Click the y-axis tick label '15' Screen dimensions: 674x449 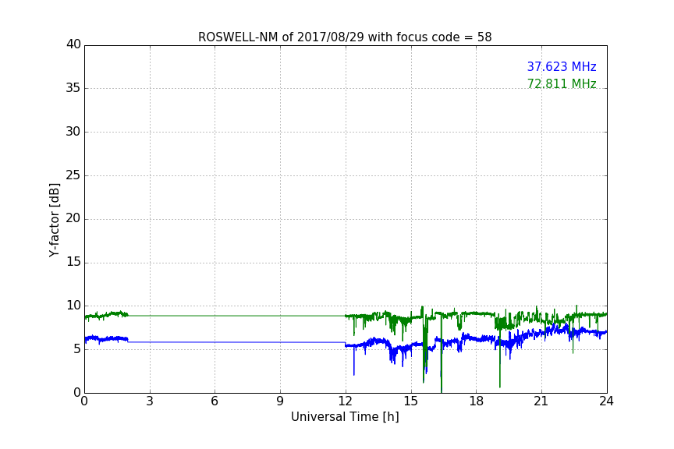coord(73,262)
